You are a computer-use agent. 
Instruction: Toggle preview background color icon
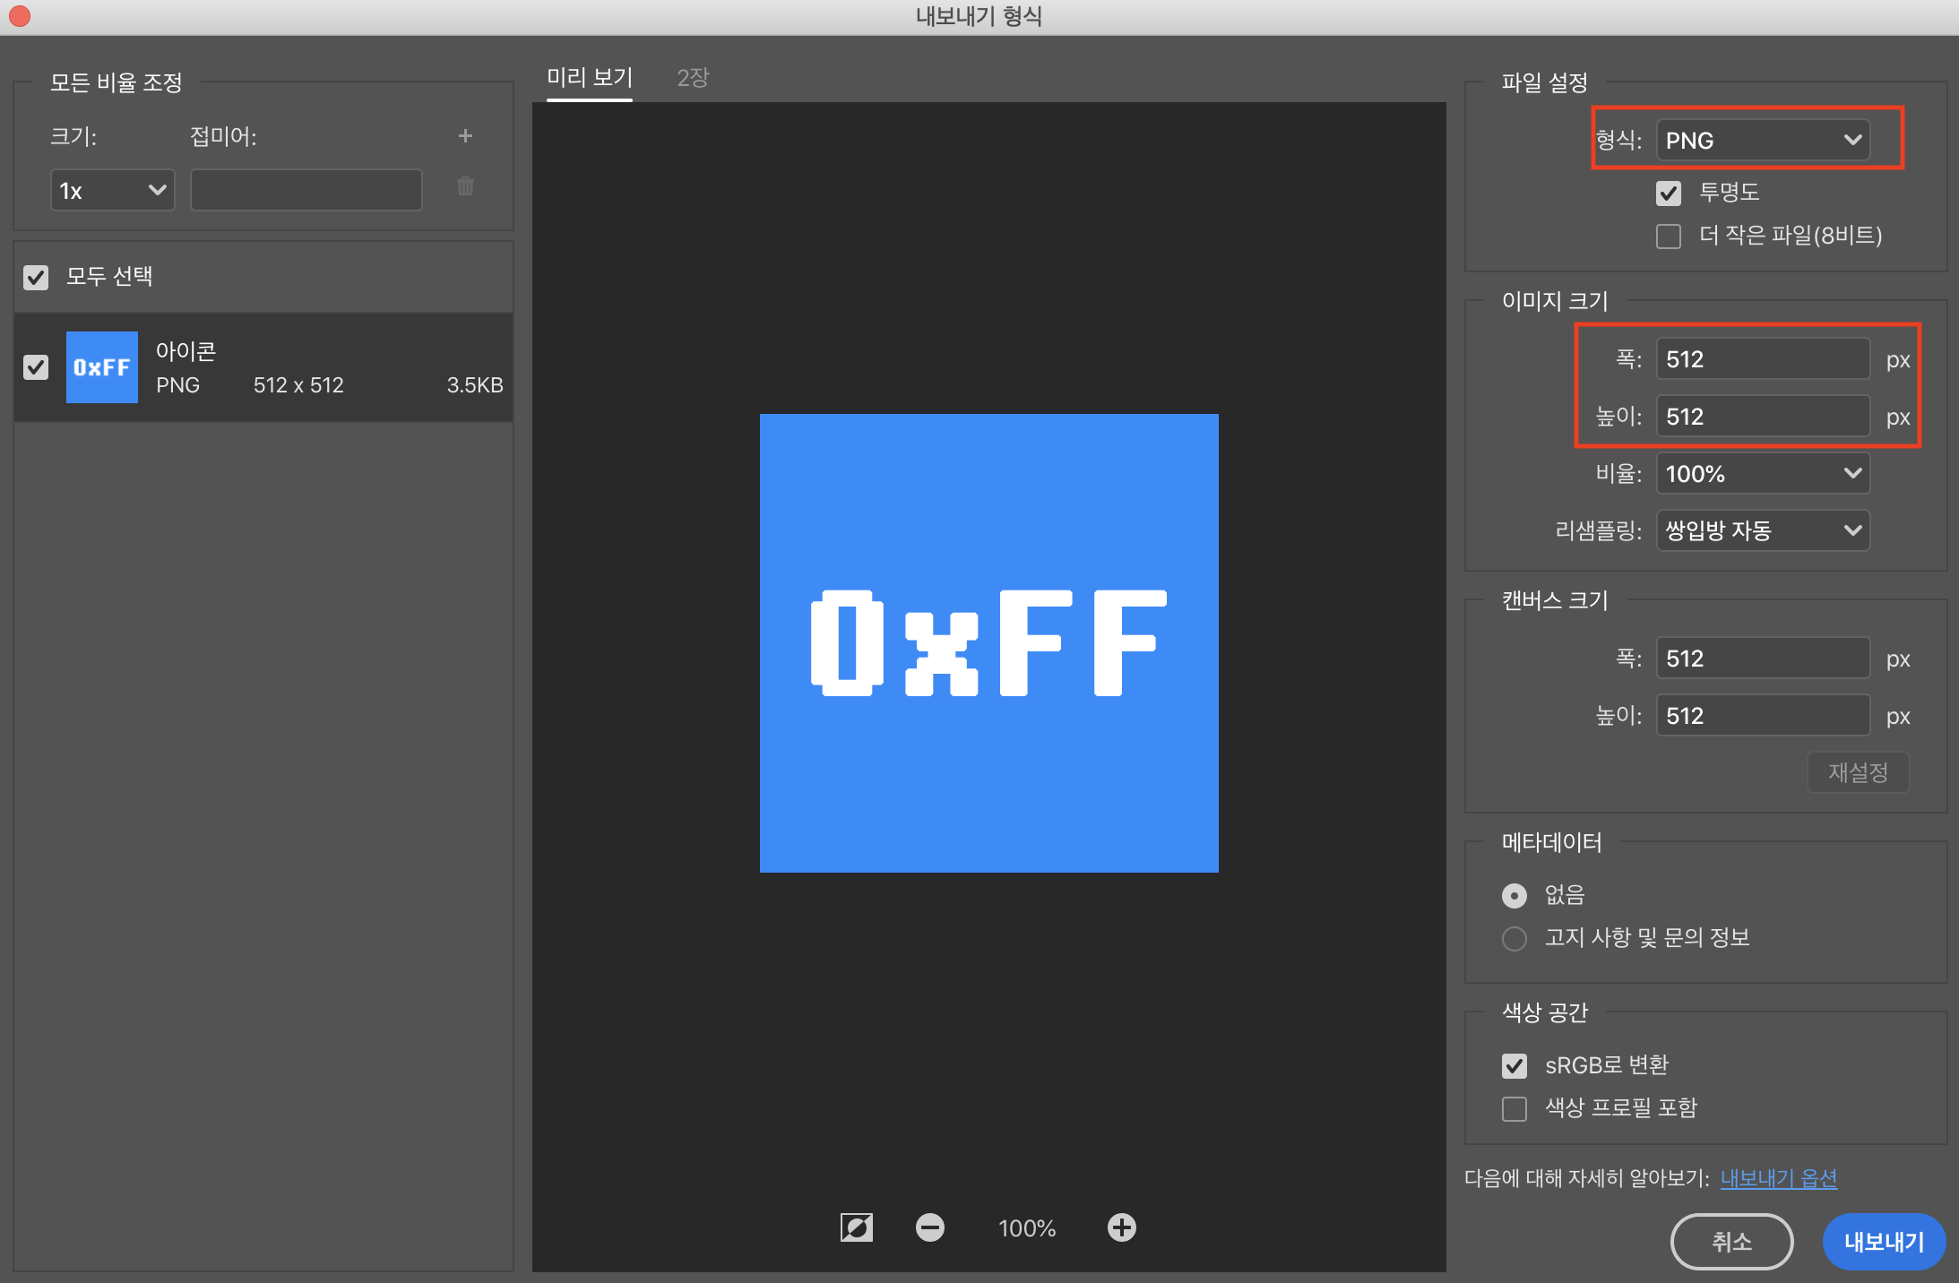coord(856,1227)
